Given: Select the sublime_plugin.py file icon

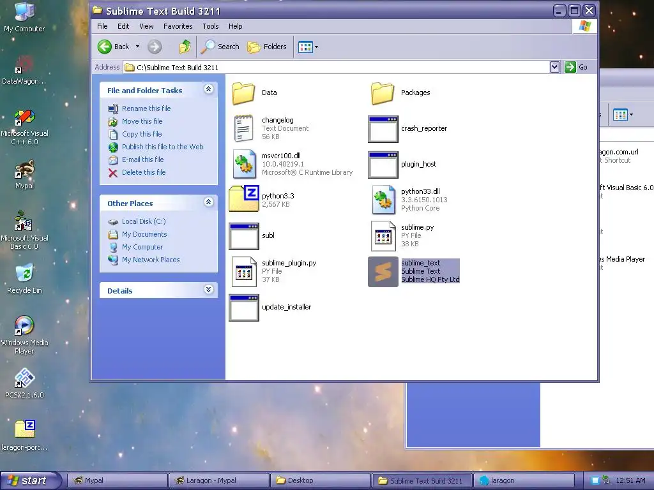Looking at the screenshot, I should [x=244, y=272].
